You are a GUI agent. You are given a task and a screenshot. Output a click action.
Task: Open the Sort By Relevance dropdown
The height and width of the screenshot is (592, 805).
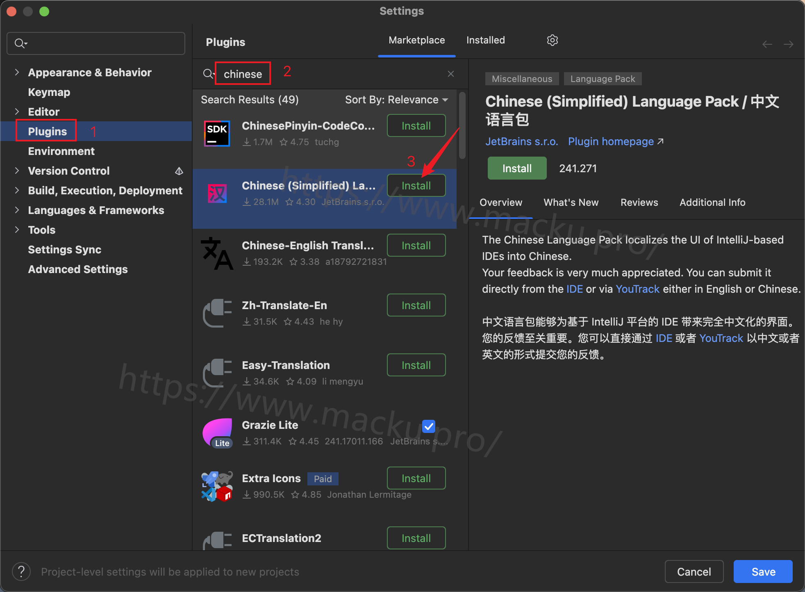[396, 100]
